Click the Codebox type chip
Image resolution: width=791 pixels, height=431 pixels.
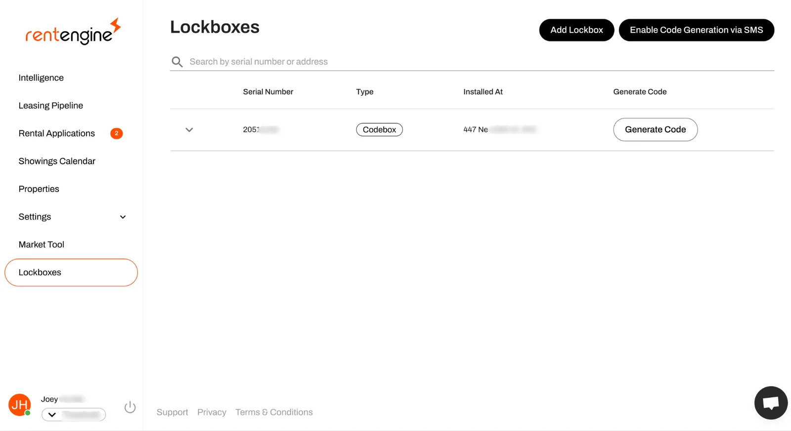[379, 129]
